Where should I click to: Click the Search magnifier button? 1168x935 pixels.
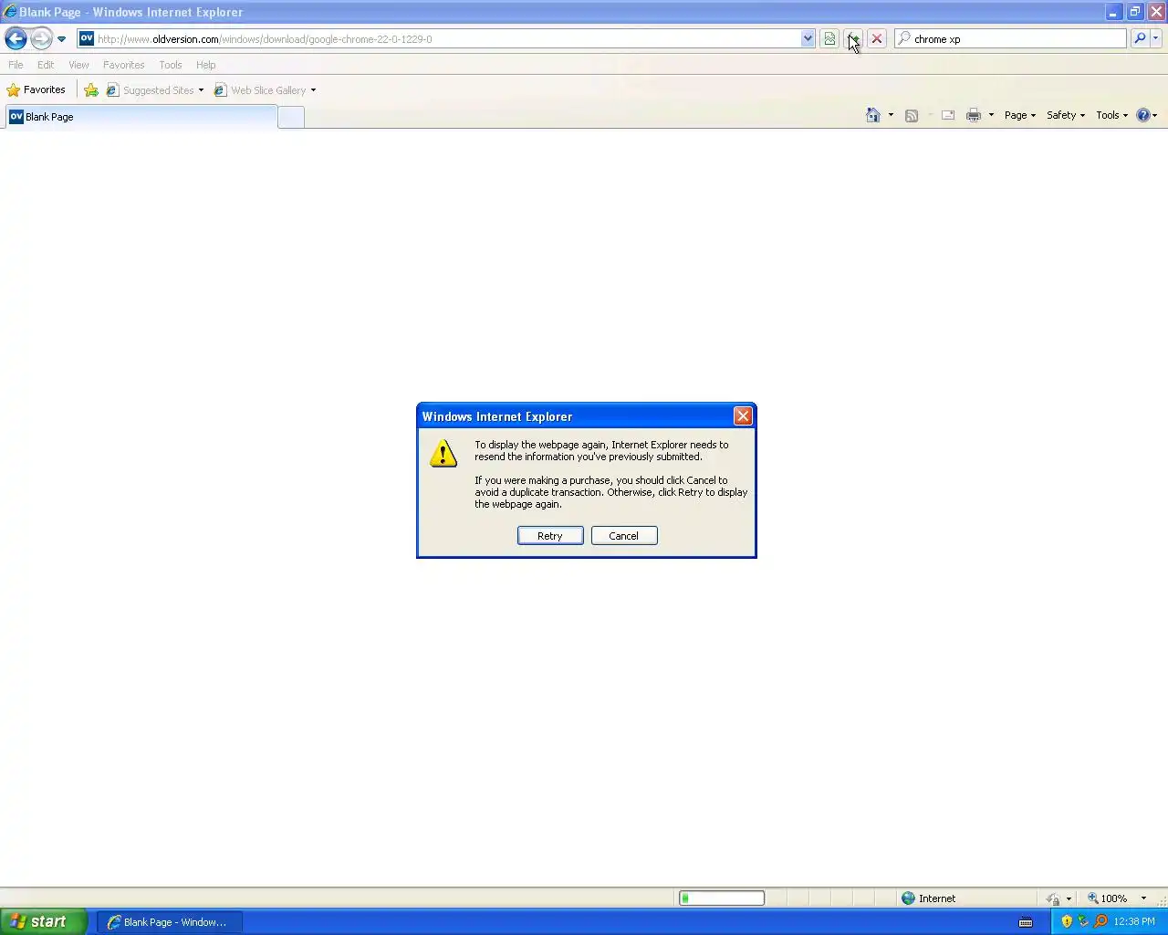pyautogui.click(x=1140, y=39)
